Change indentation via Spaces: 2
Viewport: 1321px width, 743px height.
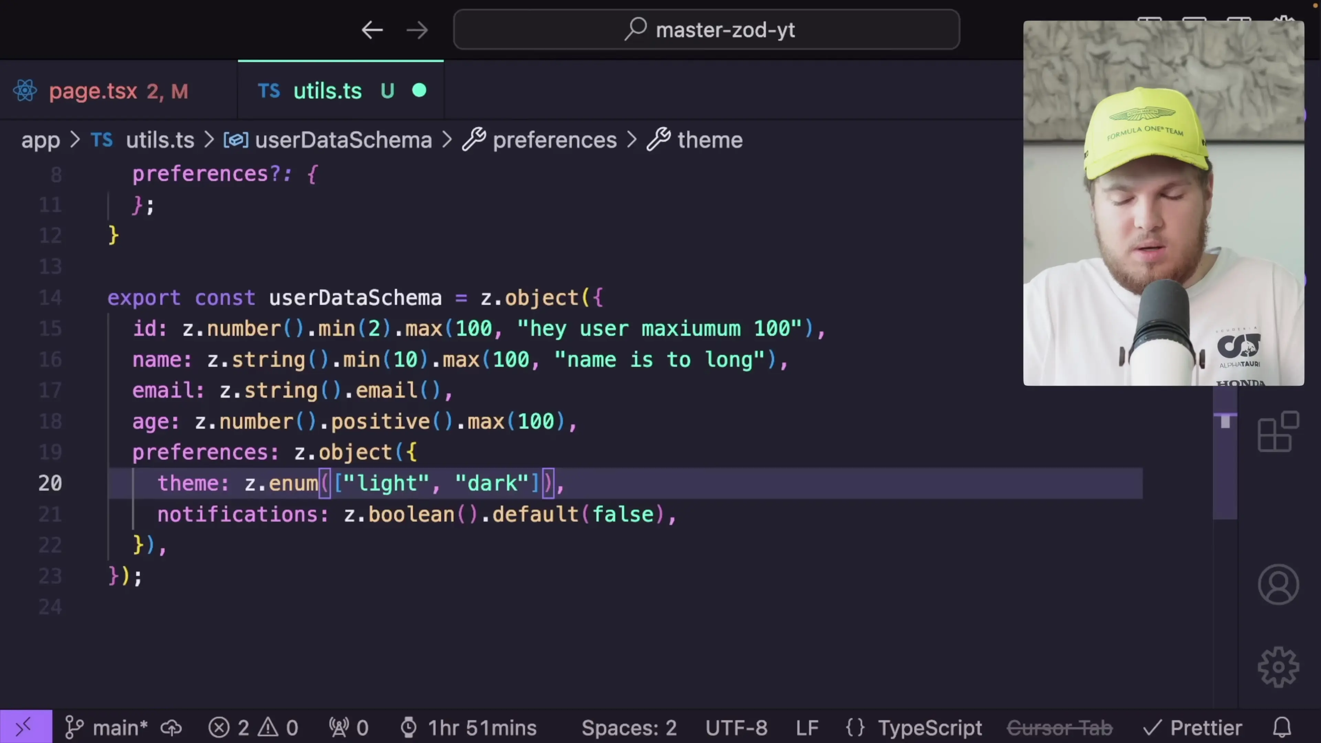point(629,728)
